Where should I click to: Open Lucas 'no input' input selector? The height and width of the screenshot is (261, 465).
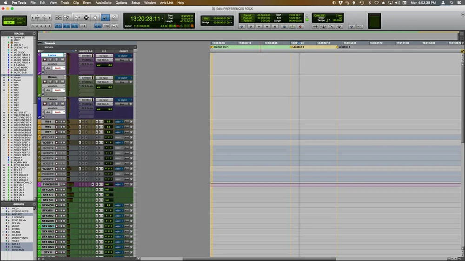click(104, 56)
